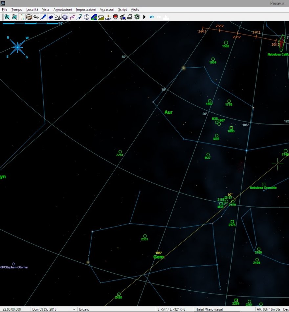Screen dimensions: 289x312
Task: Click the satellite telescope control icon
Action: point(122,17)
